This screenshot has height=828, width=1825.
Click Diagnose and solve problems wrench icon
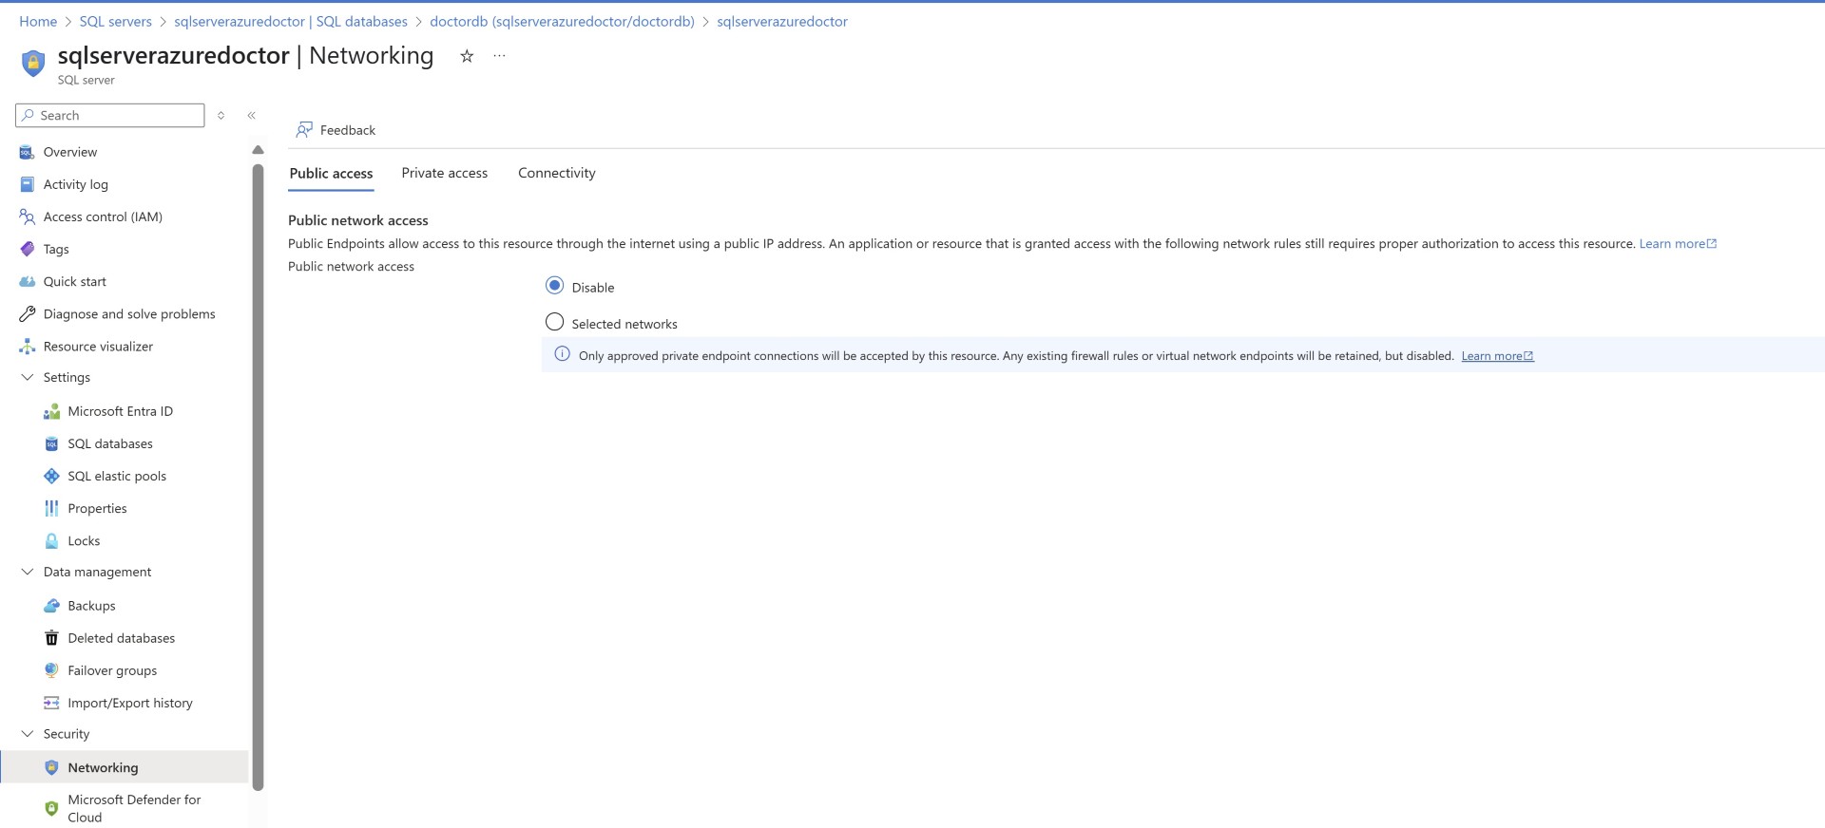(27, 313)
